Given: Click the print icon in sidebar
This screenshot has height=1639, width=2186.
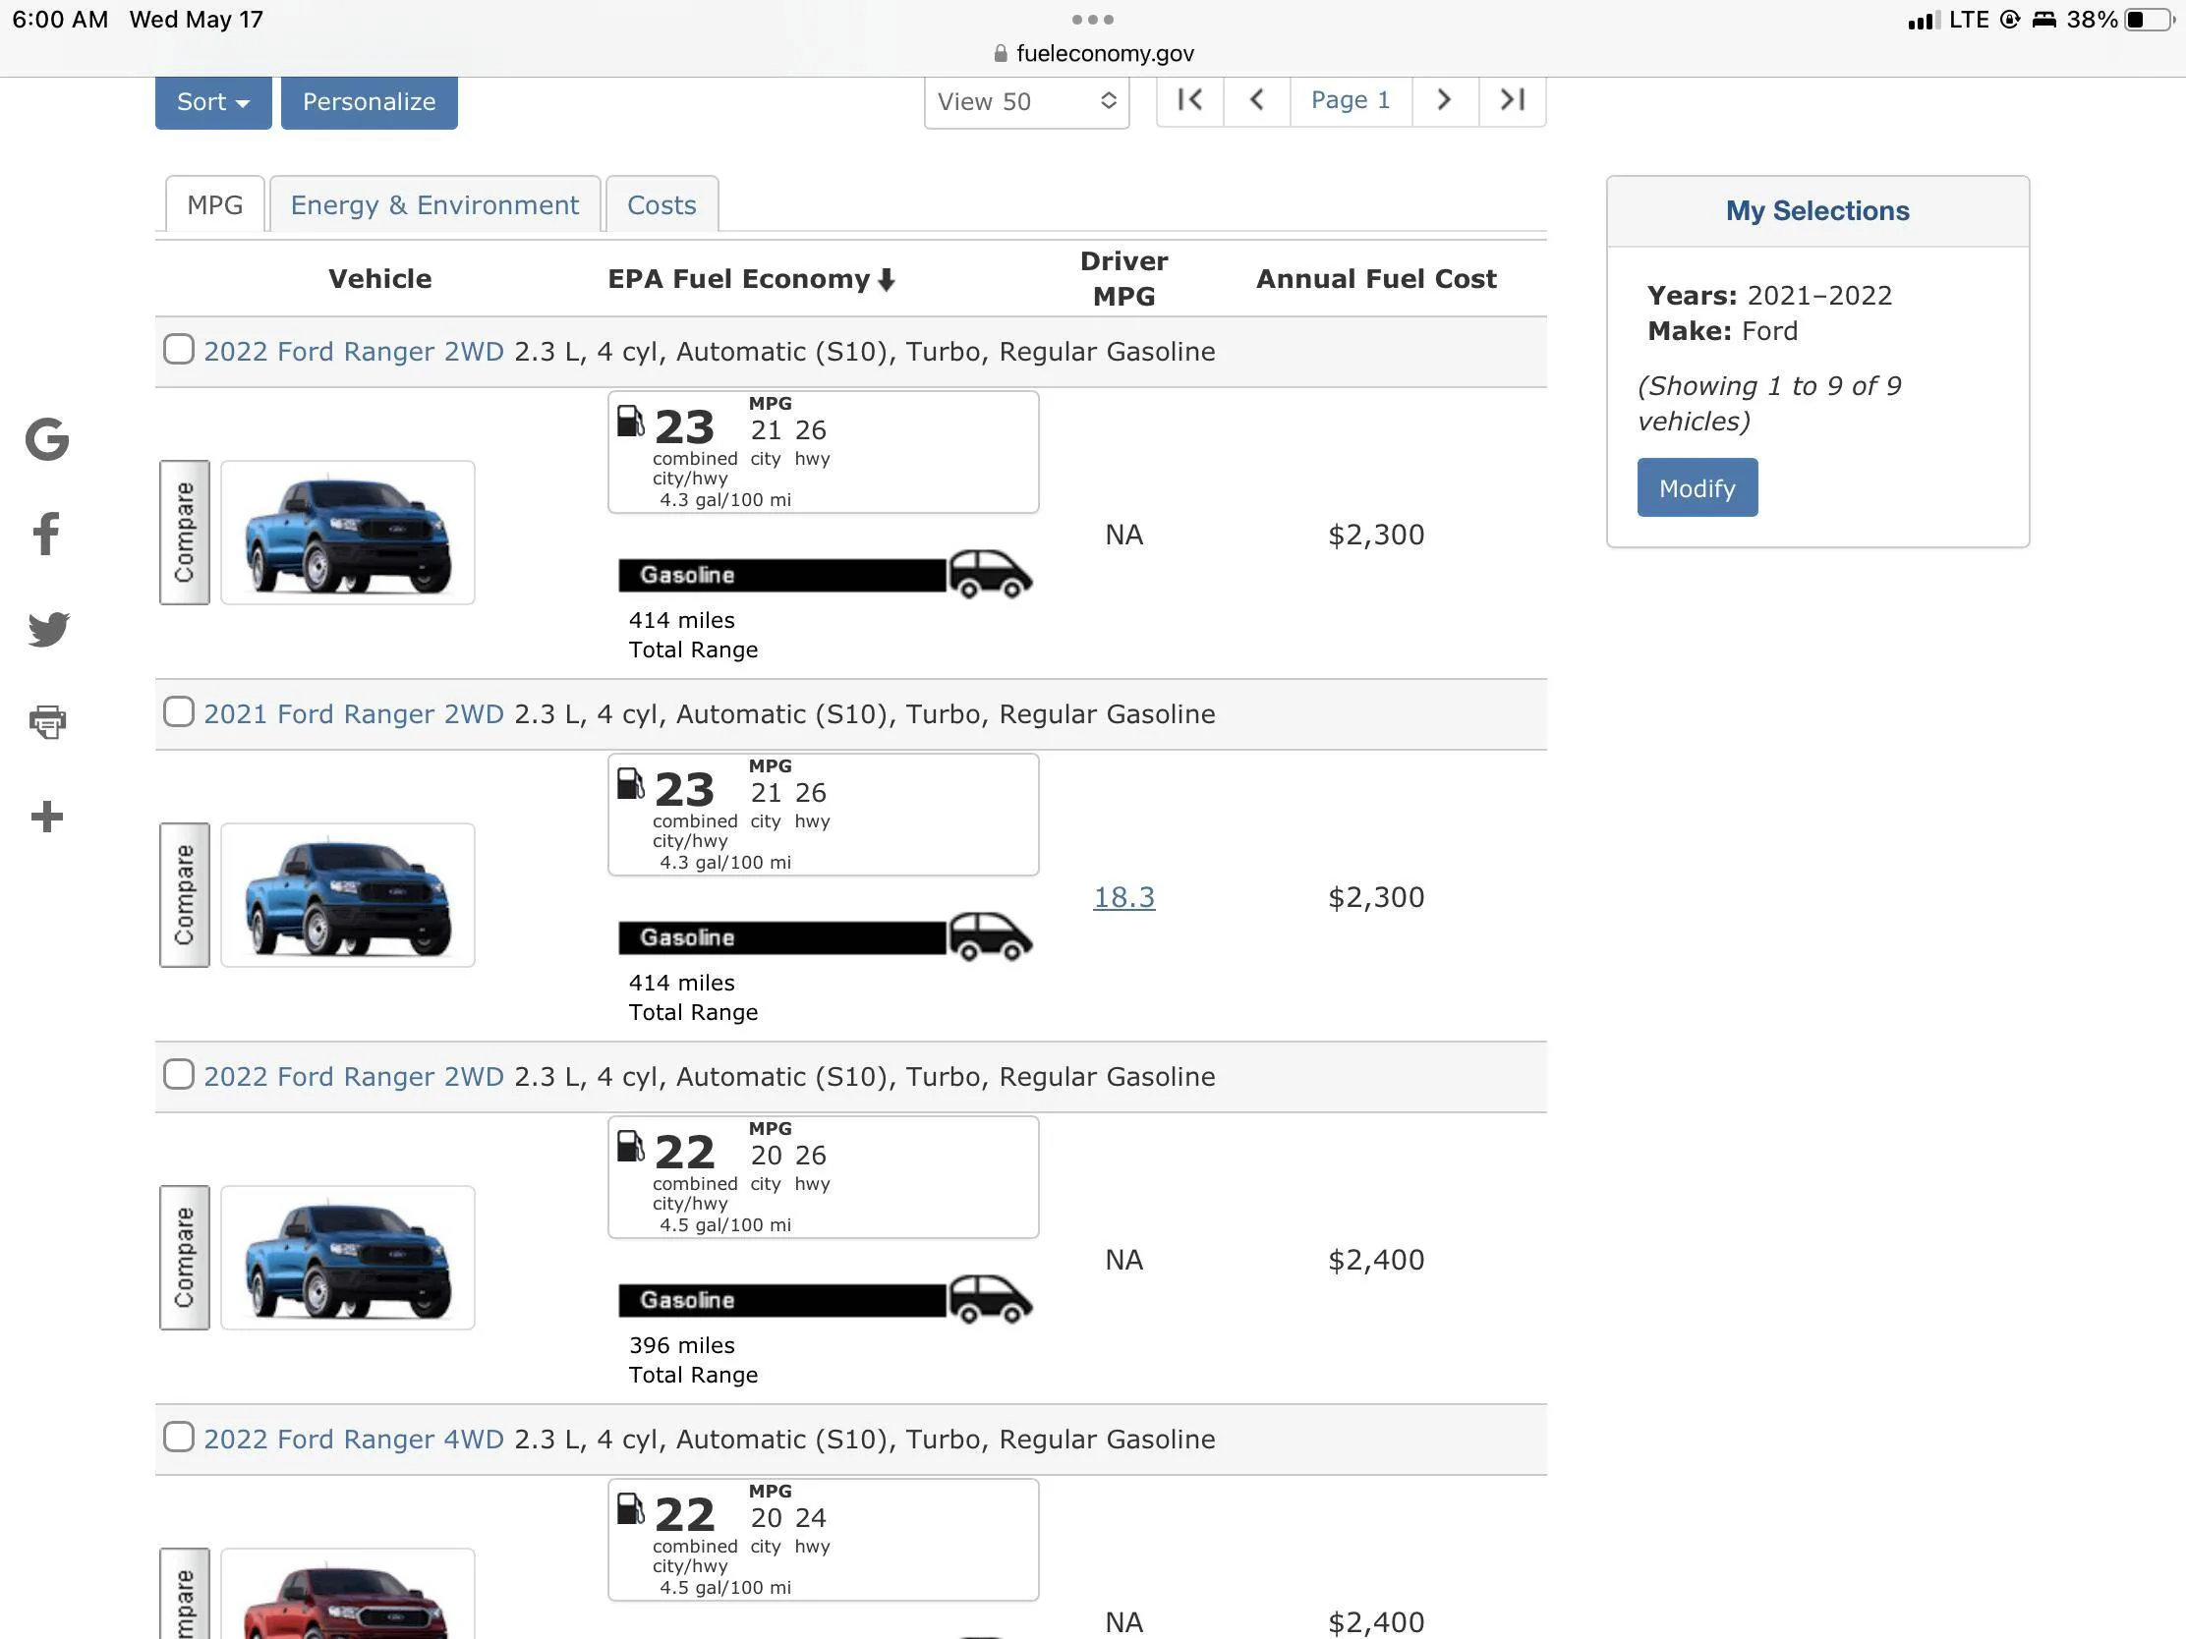Looking at the screenshot, I should pyautogui.click(x=47, y=721).
